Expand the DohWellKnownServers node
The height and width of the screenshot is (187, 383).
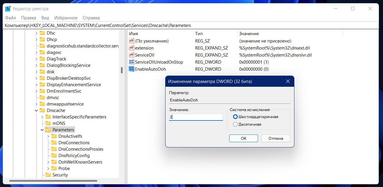tap(48, 162)
